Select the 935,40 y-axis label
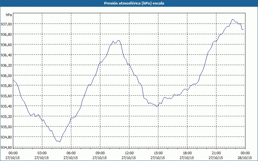258x161 pixels. (x=6, y=106)
